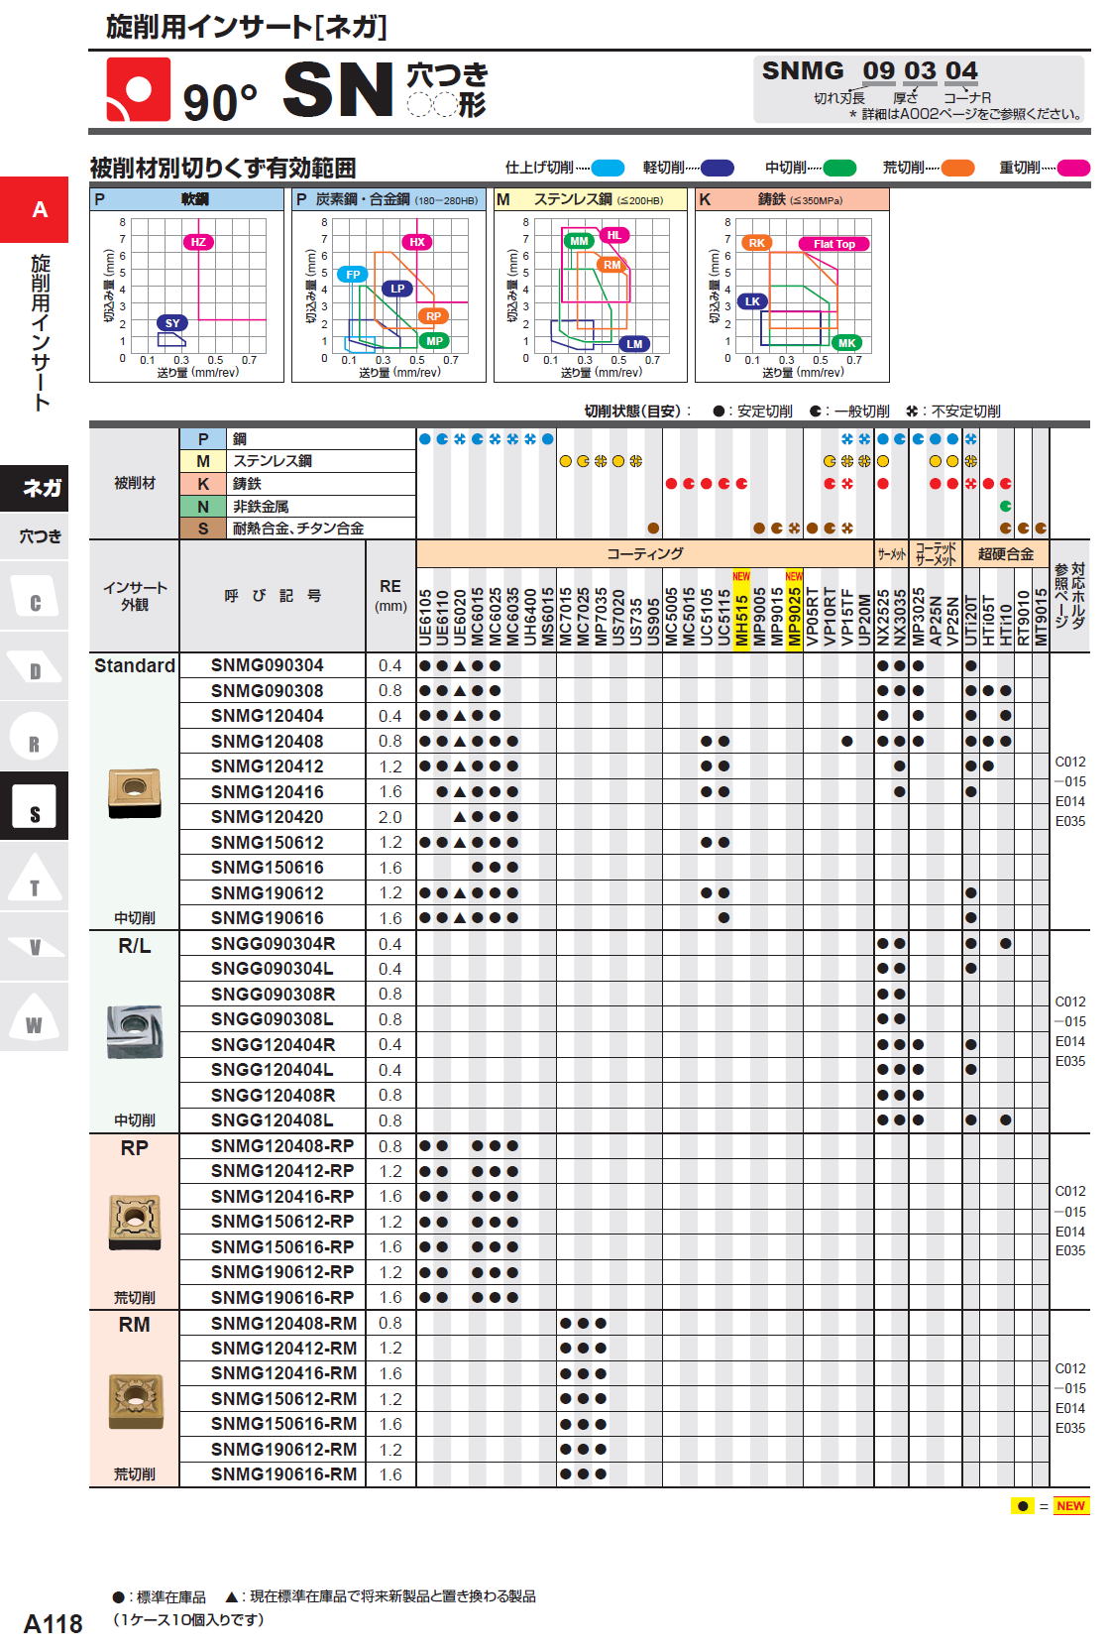
Task: Click the orange 荒切削 legend swatch
Action: (957, 168)
